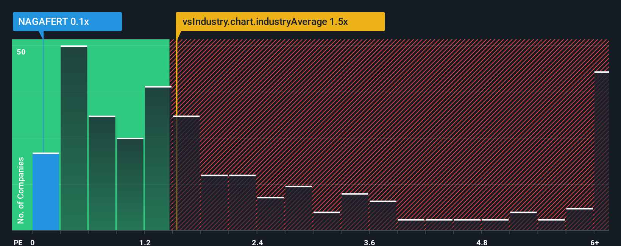621x246 pixels.
Task: Click the x-axis label 1.2
Action: 145,243
